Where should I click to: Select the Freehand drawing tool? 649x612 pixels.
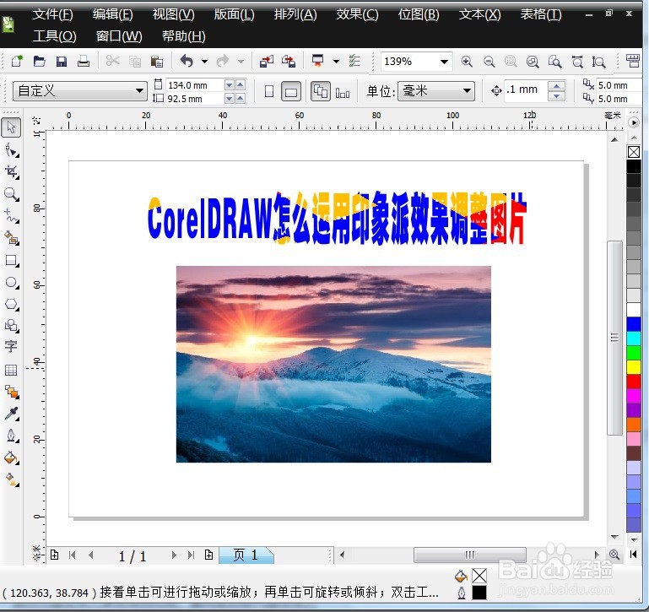point(12,216)
